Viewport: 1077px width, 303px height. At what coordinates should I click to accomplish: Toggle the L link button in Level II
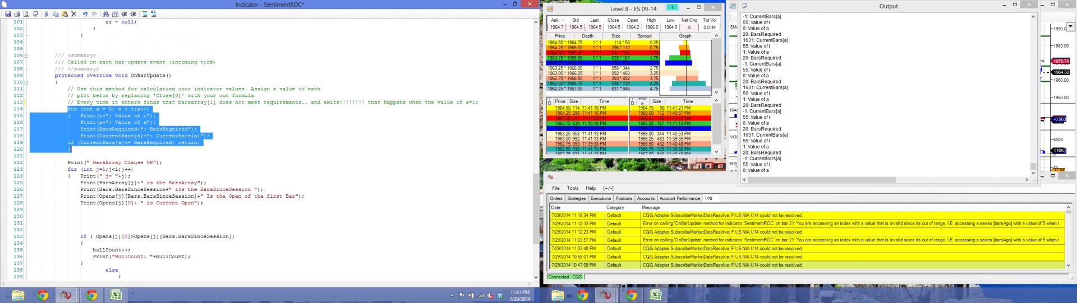click(x=672, y=7)
